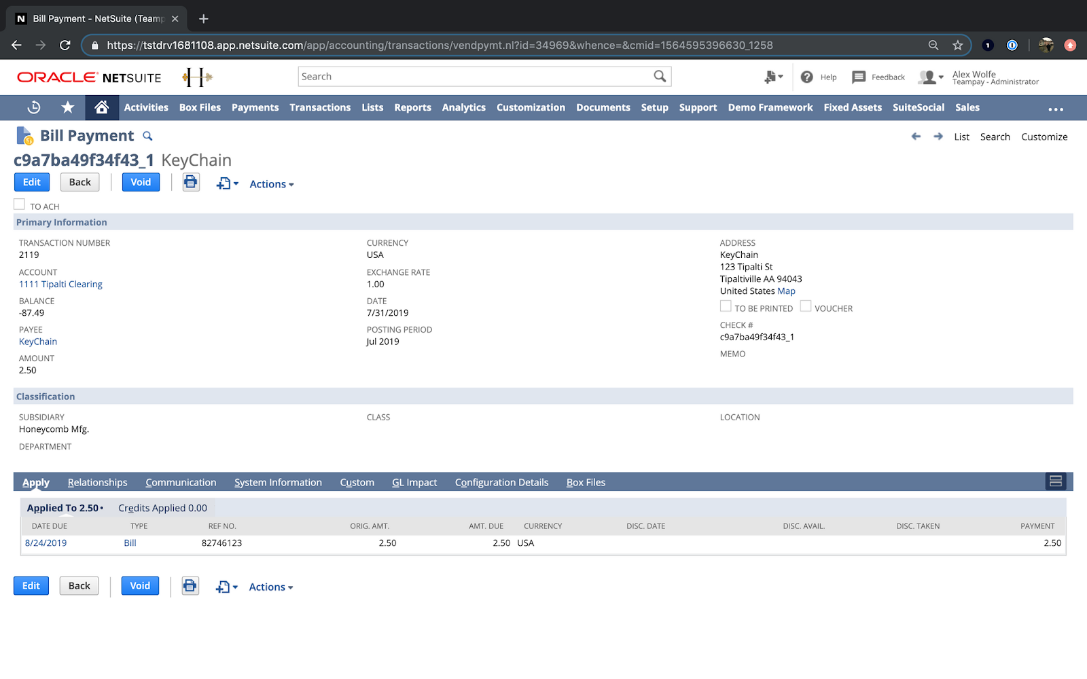The width and height of the screenshot is (1087, 679).
Task: Open the create-new dropdown near Help
Action: point(773,77)
